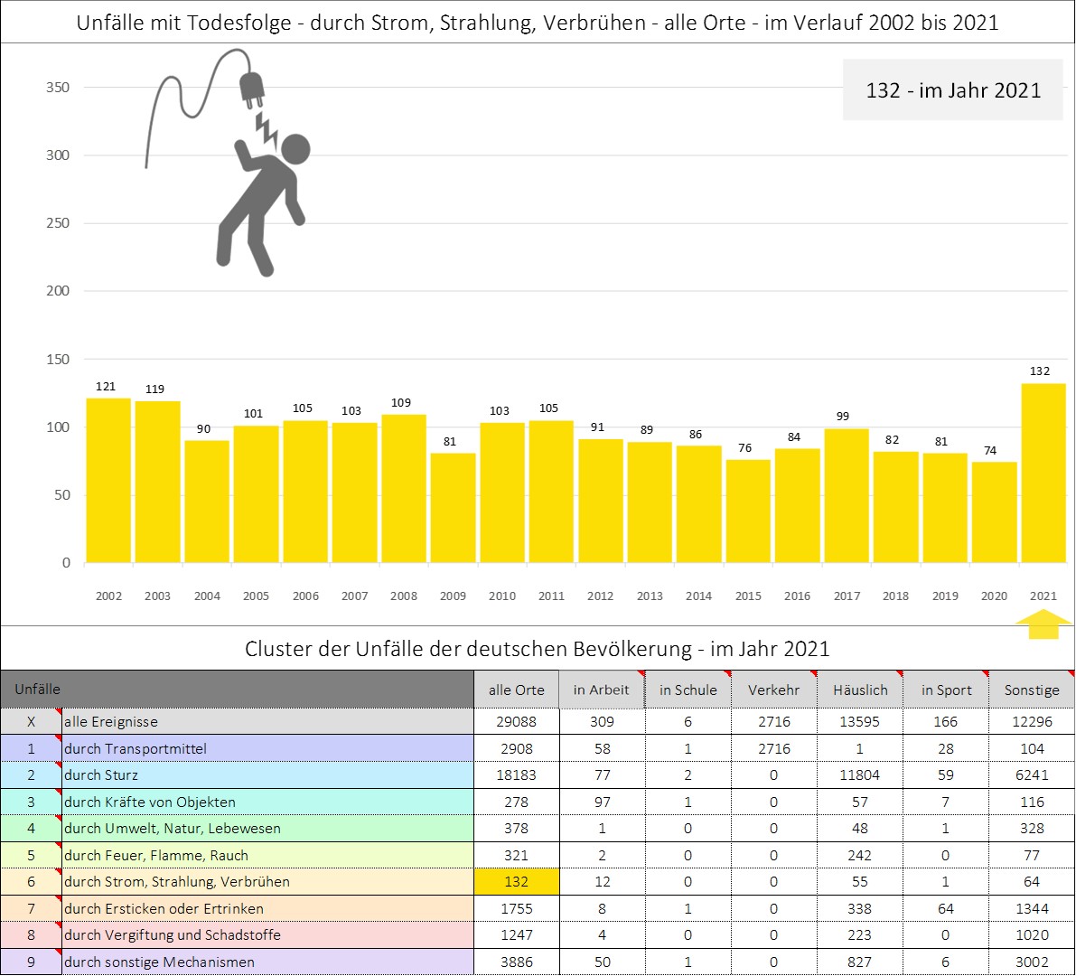Click the chart title at the top
This screenshot has width=1076, height=976.
tap(538, 23)
